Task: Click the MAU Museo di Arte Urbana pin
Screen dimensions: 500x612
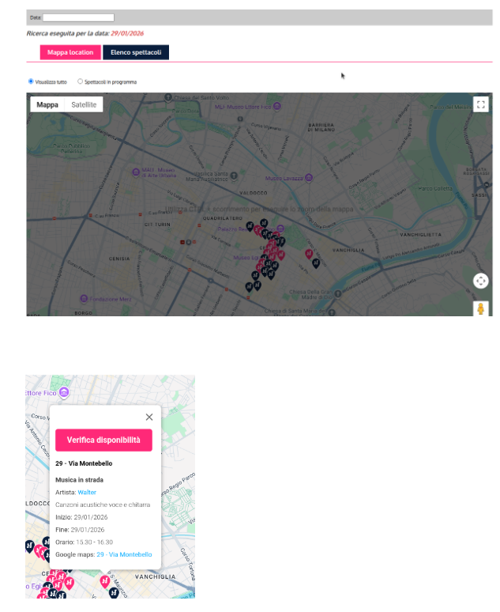Action: [x=136, y=172]
